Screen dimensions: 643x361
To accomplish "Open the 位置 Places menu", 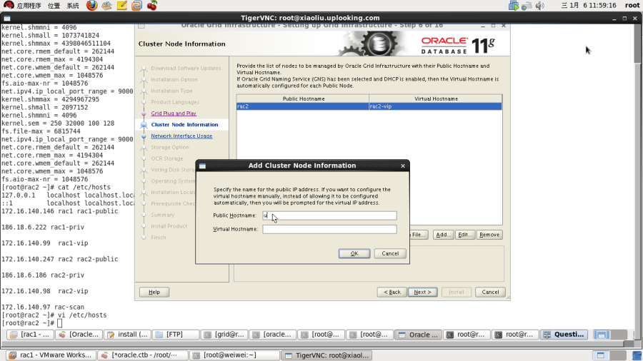I will coord(54,5).
